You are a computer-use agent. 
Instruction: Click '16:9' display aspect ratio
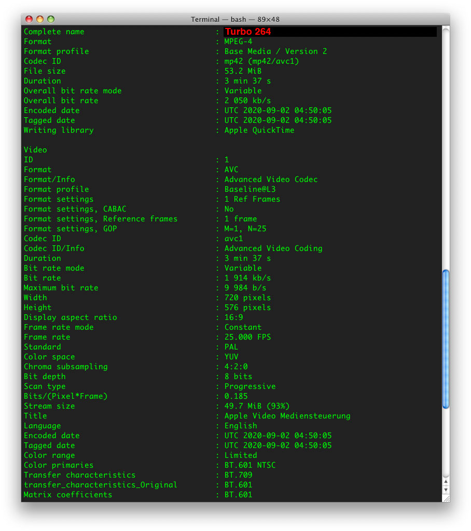(x=234, y=317)
